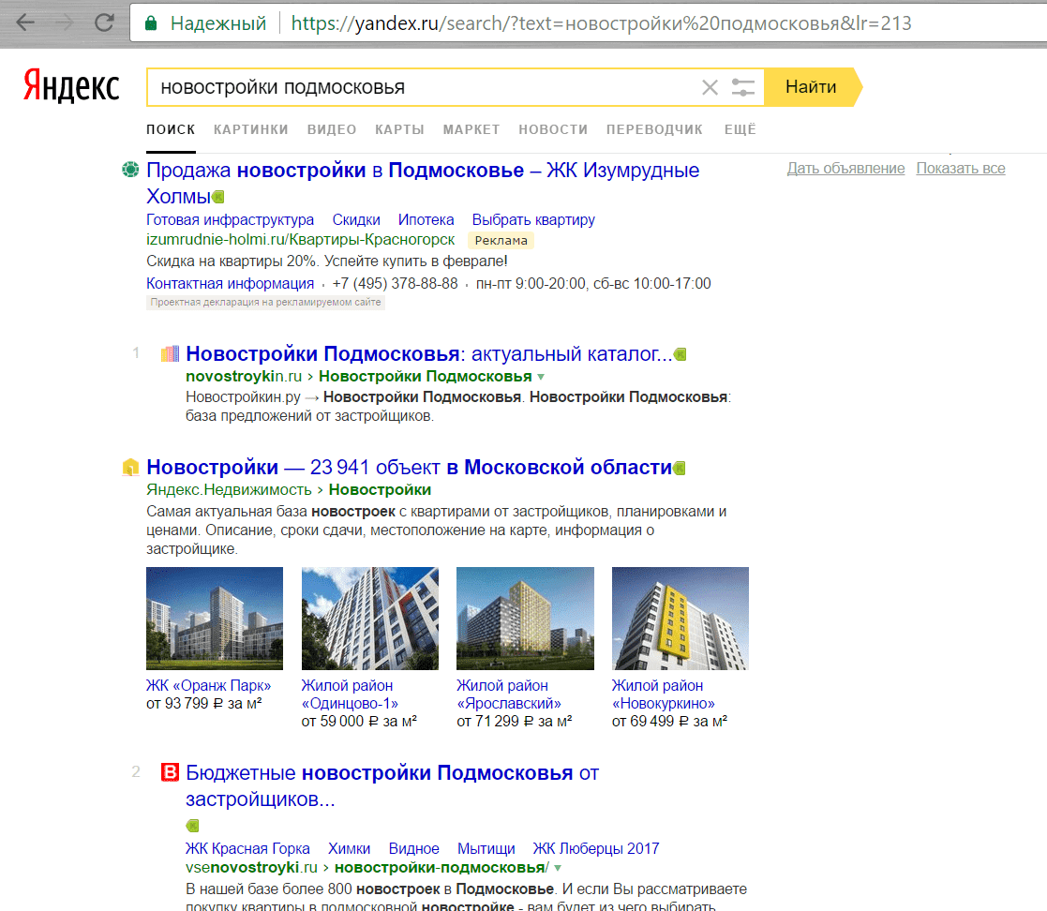
Task: Open Показать все link
Action: coord(960,169)
